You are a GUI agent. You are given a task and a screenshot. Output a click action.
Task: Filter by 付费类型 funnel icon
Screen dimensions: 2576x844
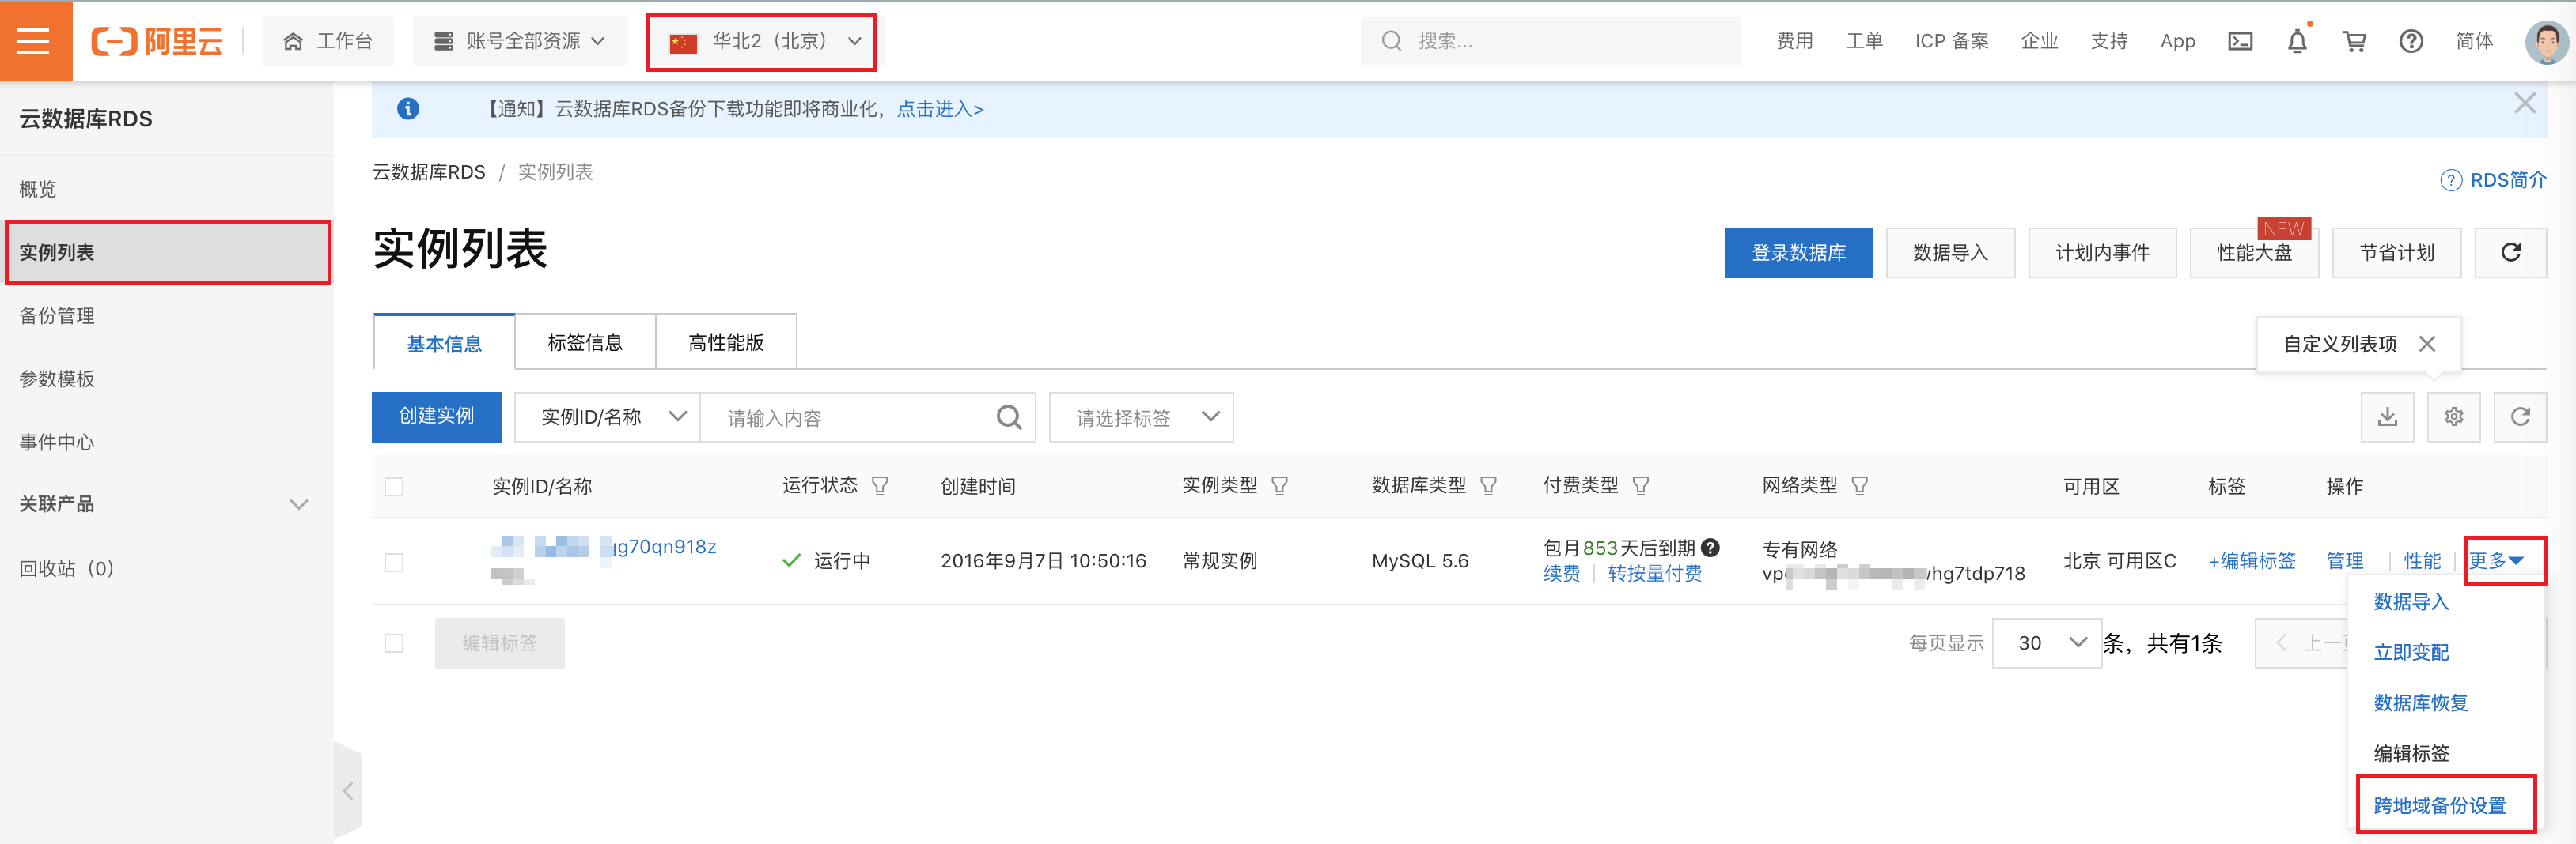click(x=1641, y=485)
